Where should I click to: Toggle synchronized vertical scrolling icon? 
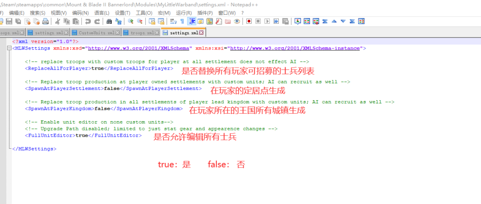point(152,21)
